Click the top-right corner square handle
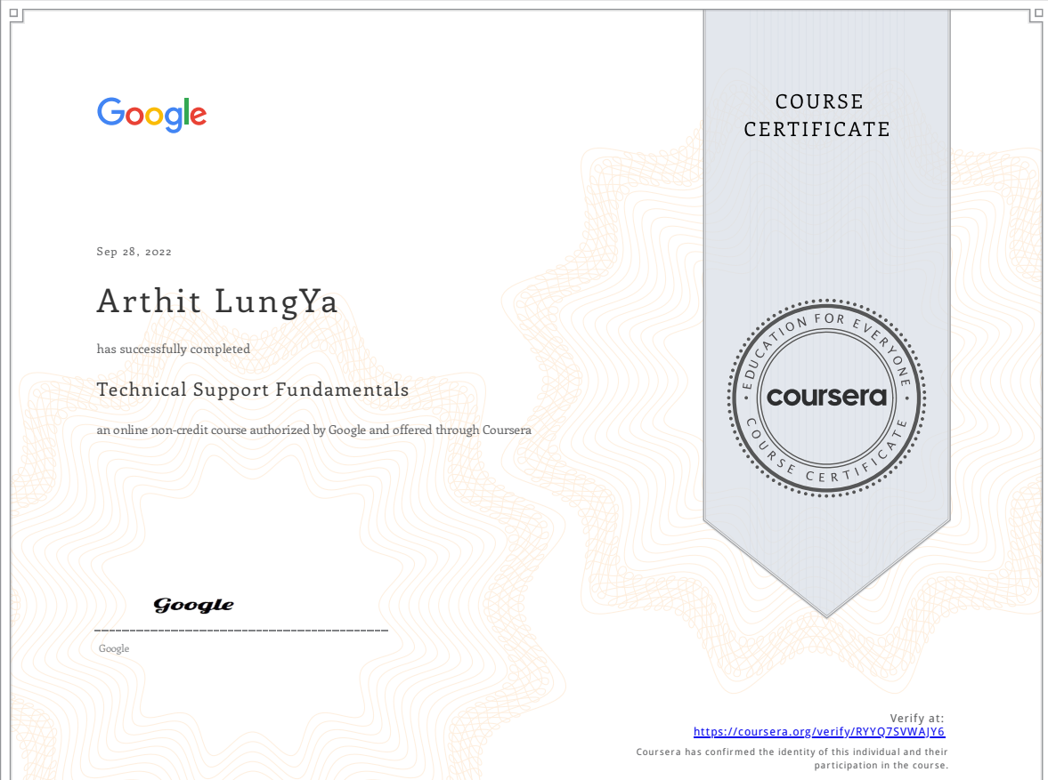The width and height of the screenshot is (1048, 780). point(1036,14)
